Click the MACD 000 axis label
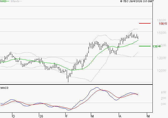168x118 pixels. tap(163, 104)
